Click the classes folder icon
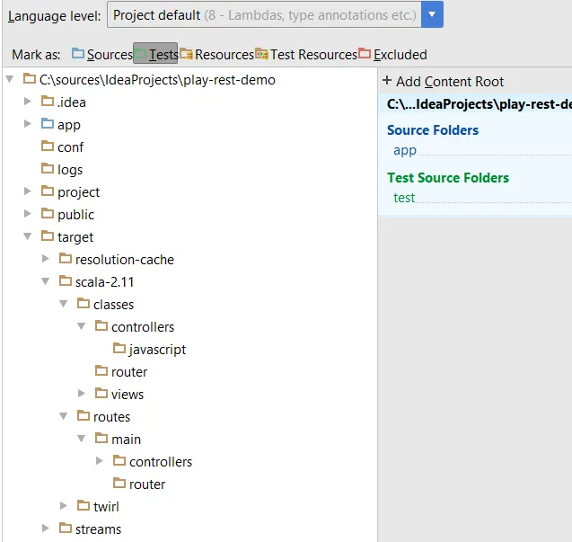The height and width of the screenshot is (542, 572). (x=84, y=304)
